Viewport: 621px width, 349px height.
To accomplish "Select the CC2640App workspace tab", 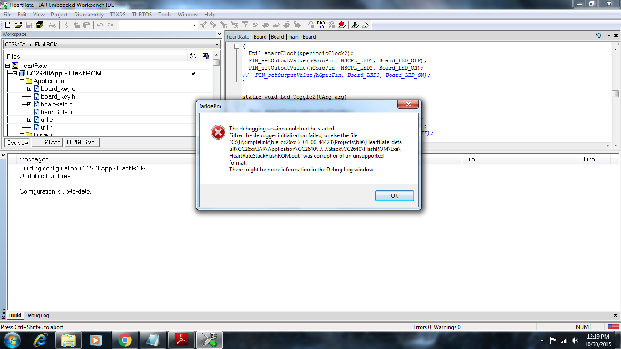I will pyautogui.click(x=47, y=142).
